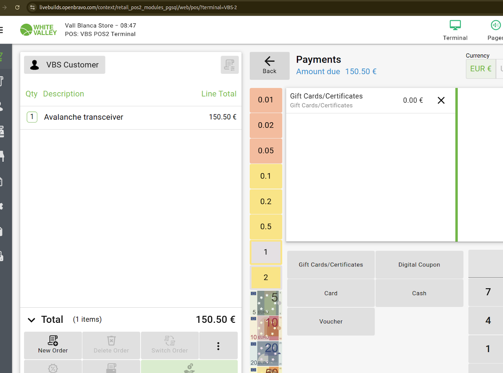Choose the Cash payment method

(x=419, y=293)
